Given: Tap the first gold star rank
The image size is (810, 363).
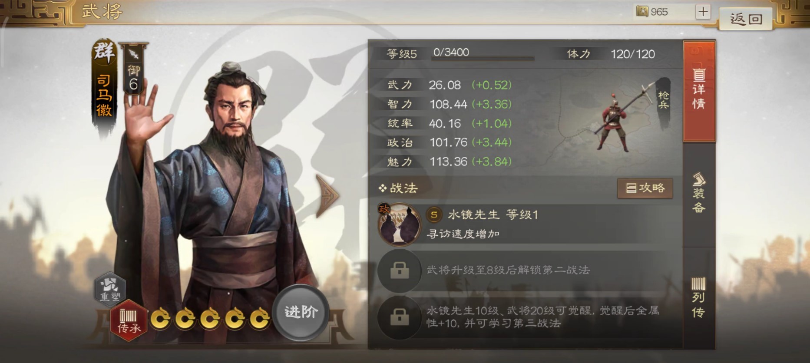Looking at the screenshot, I should [x=161, y=319].
